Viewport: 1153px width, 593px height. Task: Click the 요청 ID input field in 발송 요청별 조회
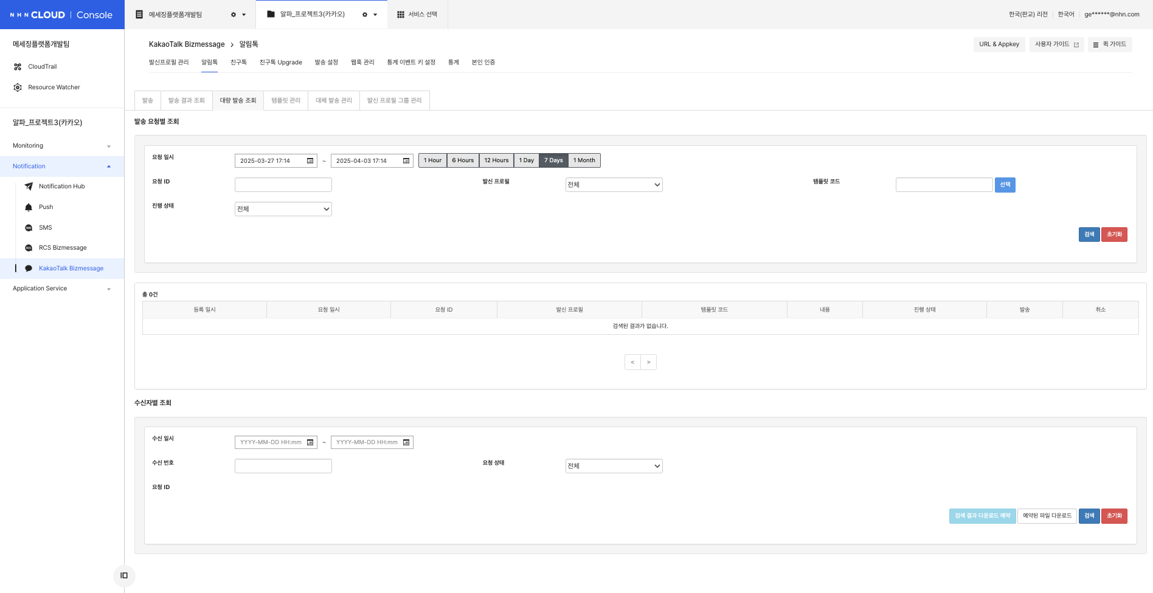click(283, 185)
